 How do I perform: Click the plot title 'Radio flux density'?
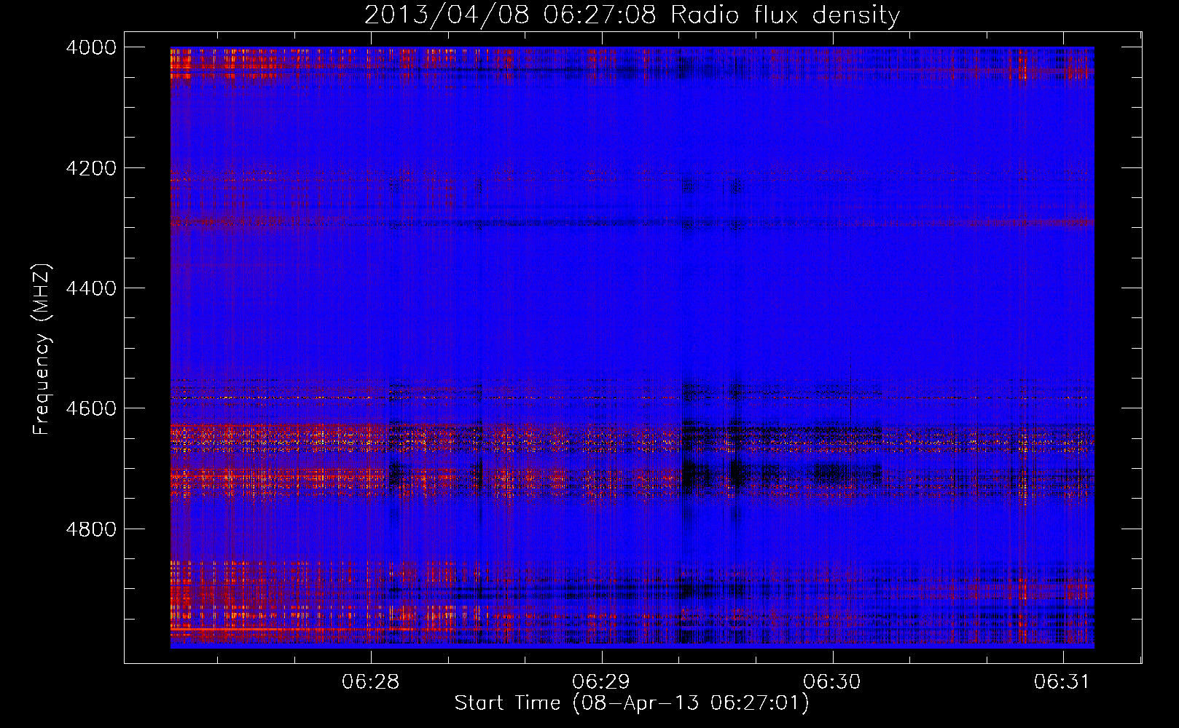pos(785,15)
